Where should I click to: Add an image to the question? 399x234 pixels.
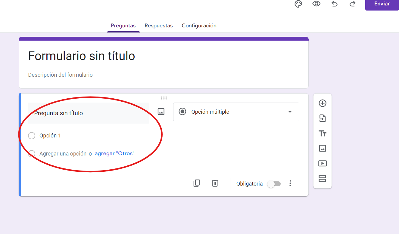pos(161,112)
